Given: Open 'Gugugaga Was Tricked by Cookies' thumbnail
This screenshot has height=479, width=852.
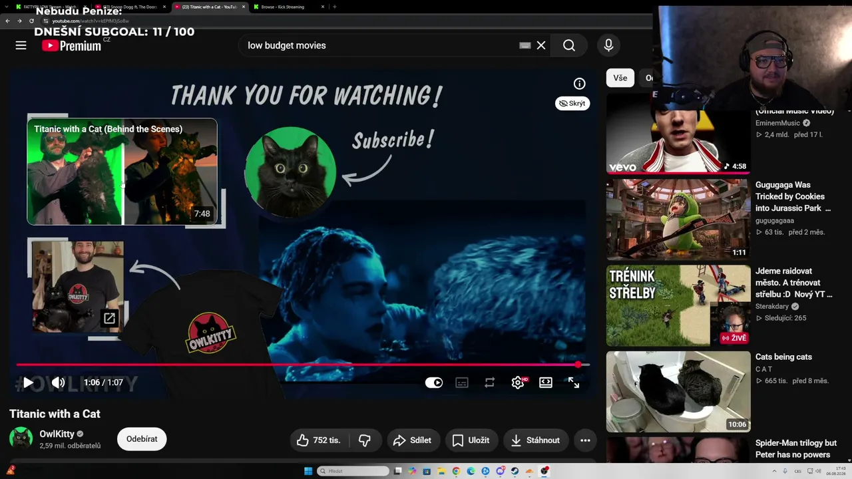Looking at the screenshot, I should pos(678,219).
